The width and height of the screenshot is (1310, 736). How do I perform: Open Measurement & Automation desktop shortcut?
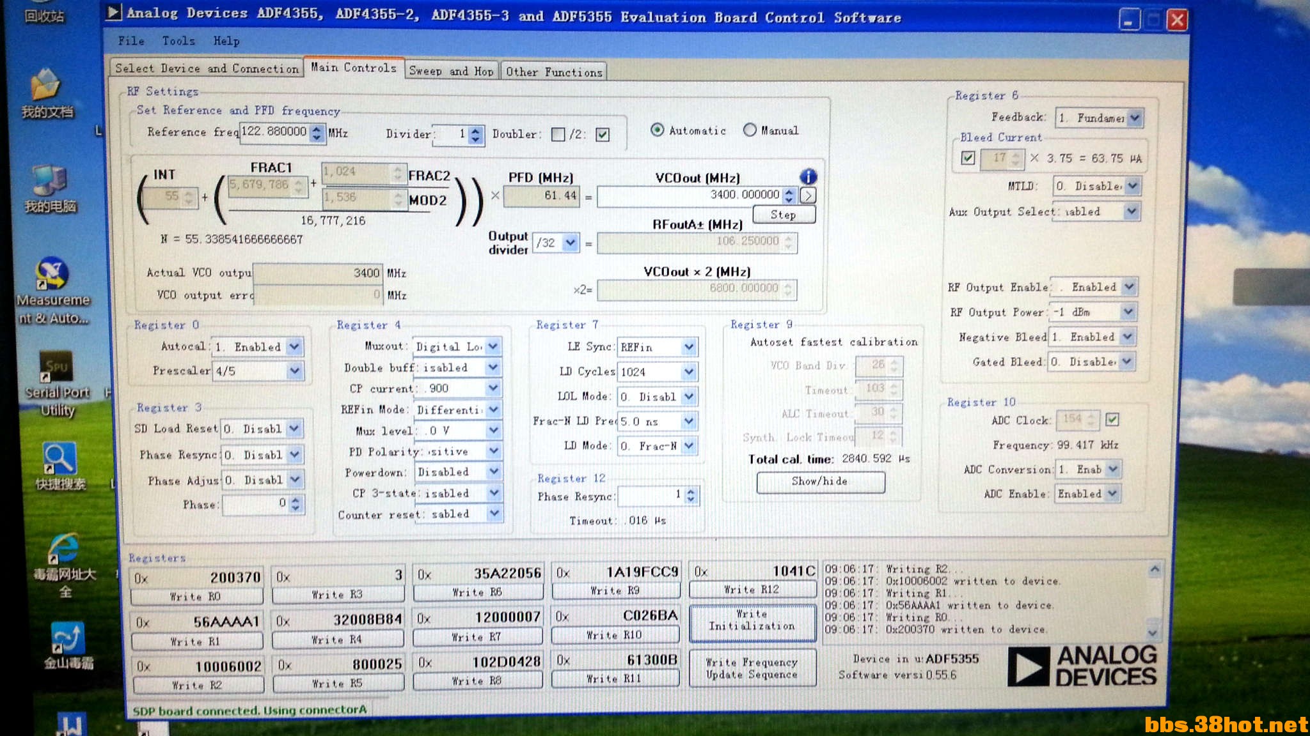52,291
